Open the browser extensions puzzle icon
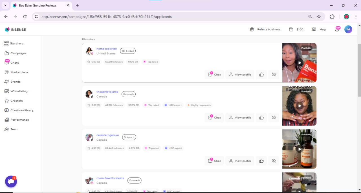Viewport: 361px width, 193px height. 332,17
